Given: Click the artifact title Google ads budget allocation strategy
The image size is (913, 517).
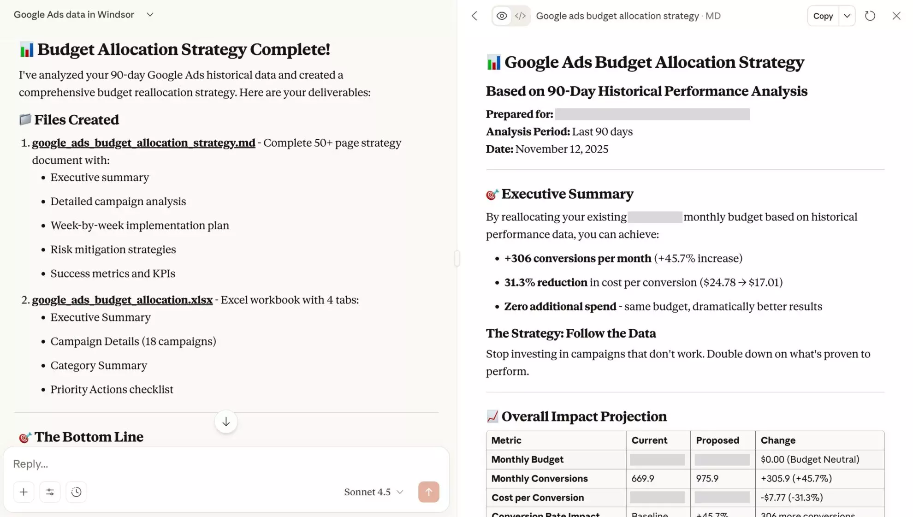Looking at the screenshot, I should [617, 16].
